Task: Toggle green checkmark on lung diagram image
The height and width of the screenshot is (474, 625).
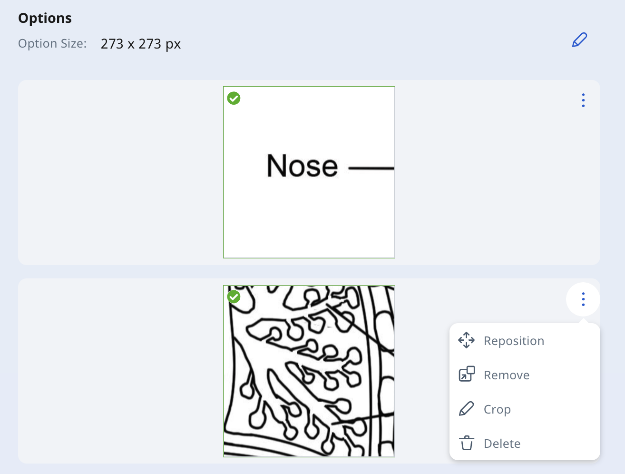Action: pos(234,296)
